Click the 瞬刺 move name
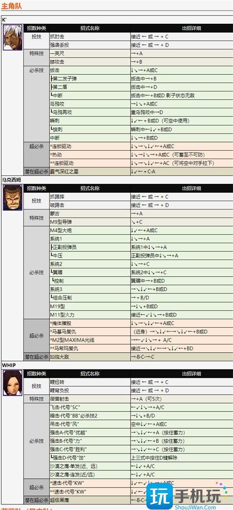The image size is (233, 510). click(55, 121)
